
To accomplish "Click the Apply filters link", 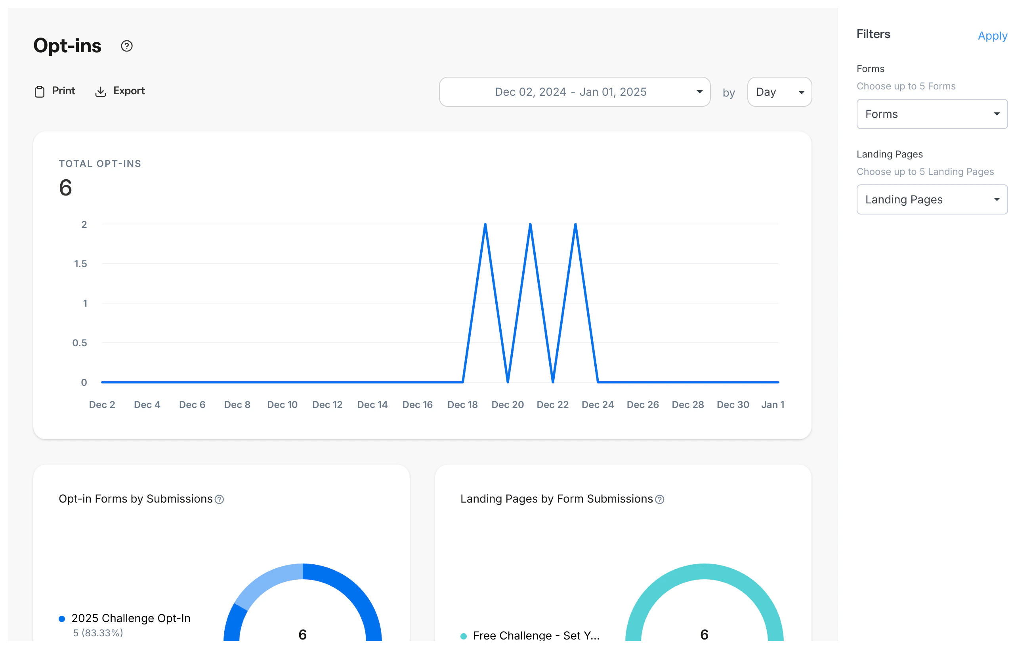I will pos(993,36).
